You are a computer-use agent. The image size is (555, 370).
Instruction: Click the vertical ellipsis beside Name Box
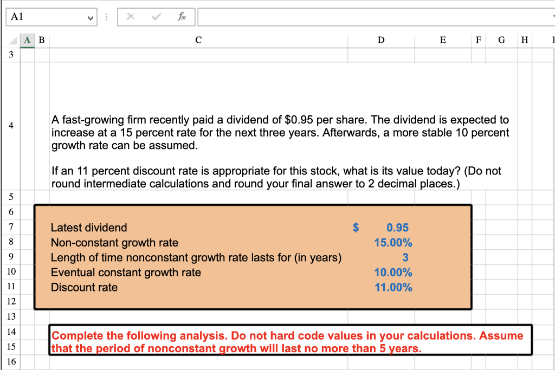106,17
